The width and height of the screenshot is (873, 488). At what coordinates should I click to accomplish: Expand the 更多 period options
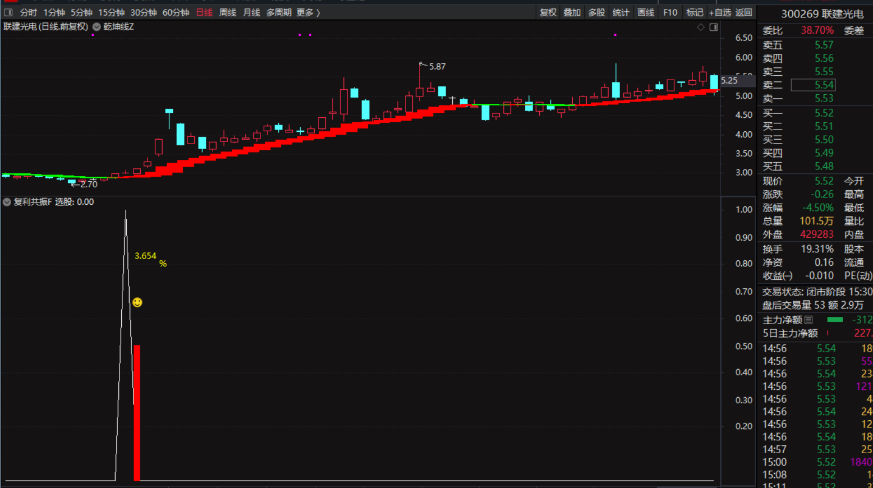(x=308, y=12)
